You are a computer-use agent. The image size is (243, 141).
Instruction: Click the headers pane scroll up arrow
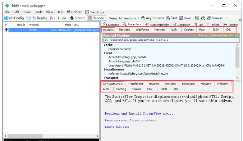click(x=237, y=45)
